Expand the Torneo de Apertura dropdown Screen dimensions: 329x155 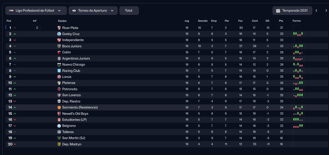click(x=93, y=11)
